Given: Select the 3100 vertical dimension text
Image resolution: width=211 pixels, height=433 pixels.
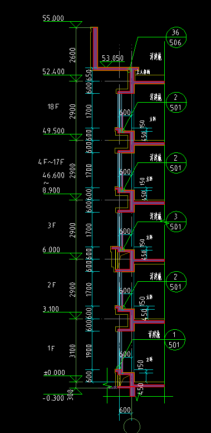Looking at the screenshot, I should 72,351.
